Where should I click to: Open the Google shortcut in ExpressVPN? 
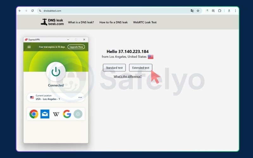(x=67, y=114)
